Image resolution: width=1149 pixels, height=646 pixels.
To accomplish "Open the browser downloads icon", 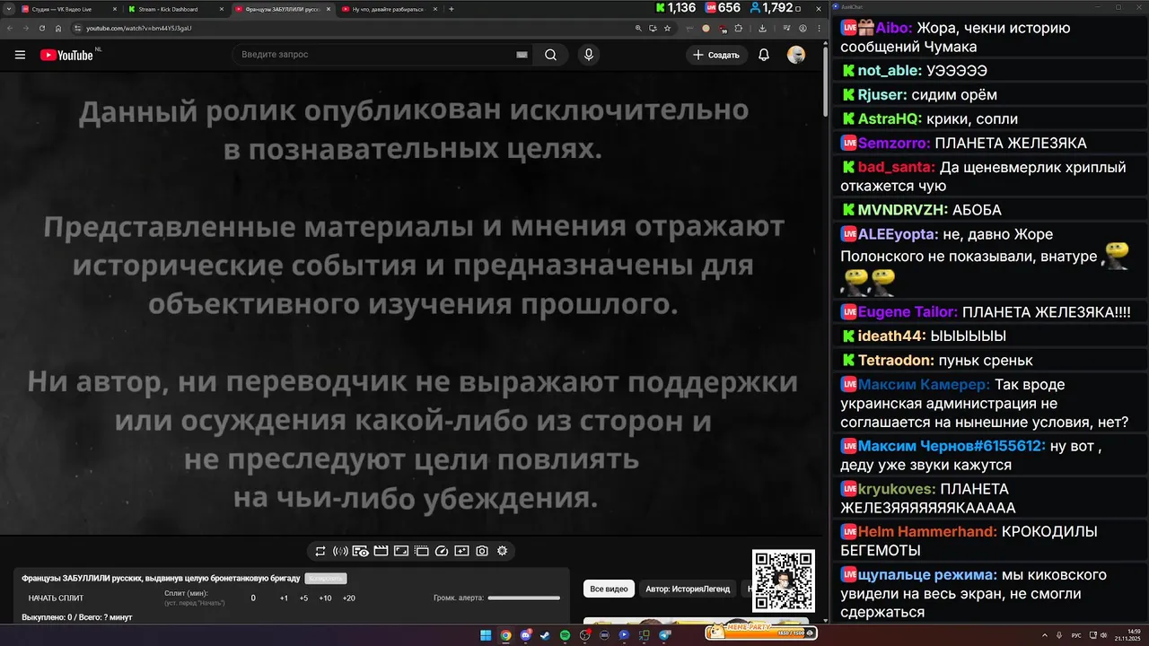I will point(762,28).
